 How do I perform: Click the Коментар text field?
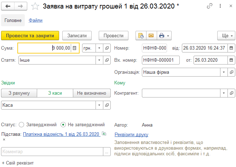pyautogui.click(x=52, y=152)
